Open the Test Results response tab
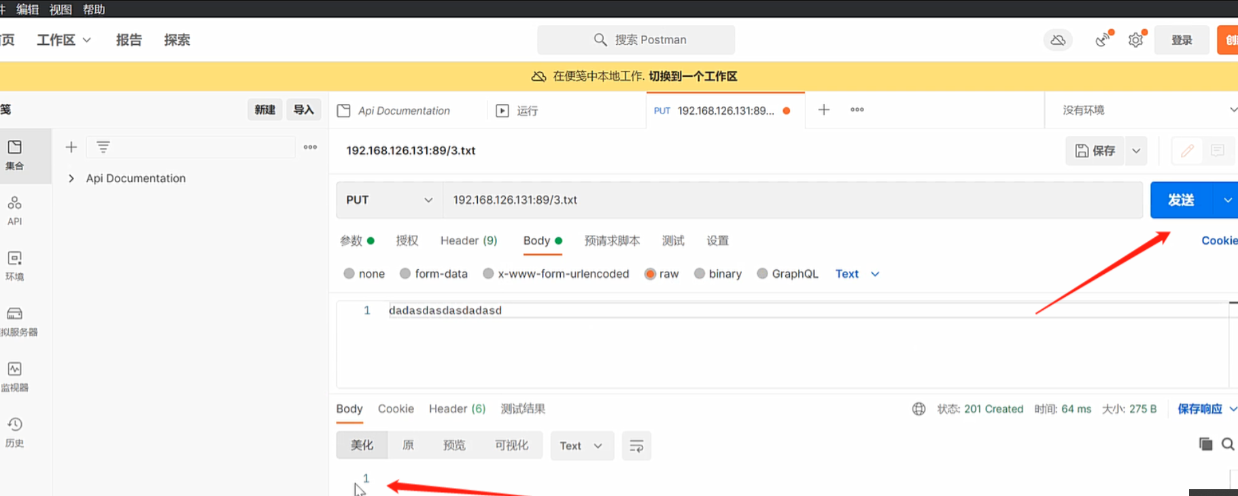The width and height of the screenshot is (1238, 496). [523, 408]
